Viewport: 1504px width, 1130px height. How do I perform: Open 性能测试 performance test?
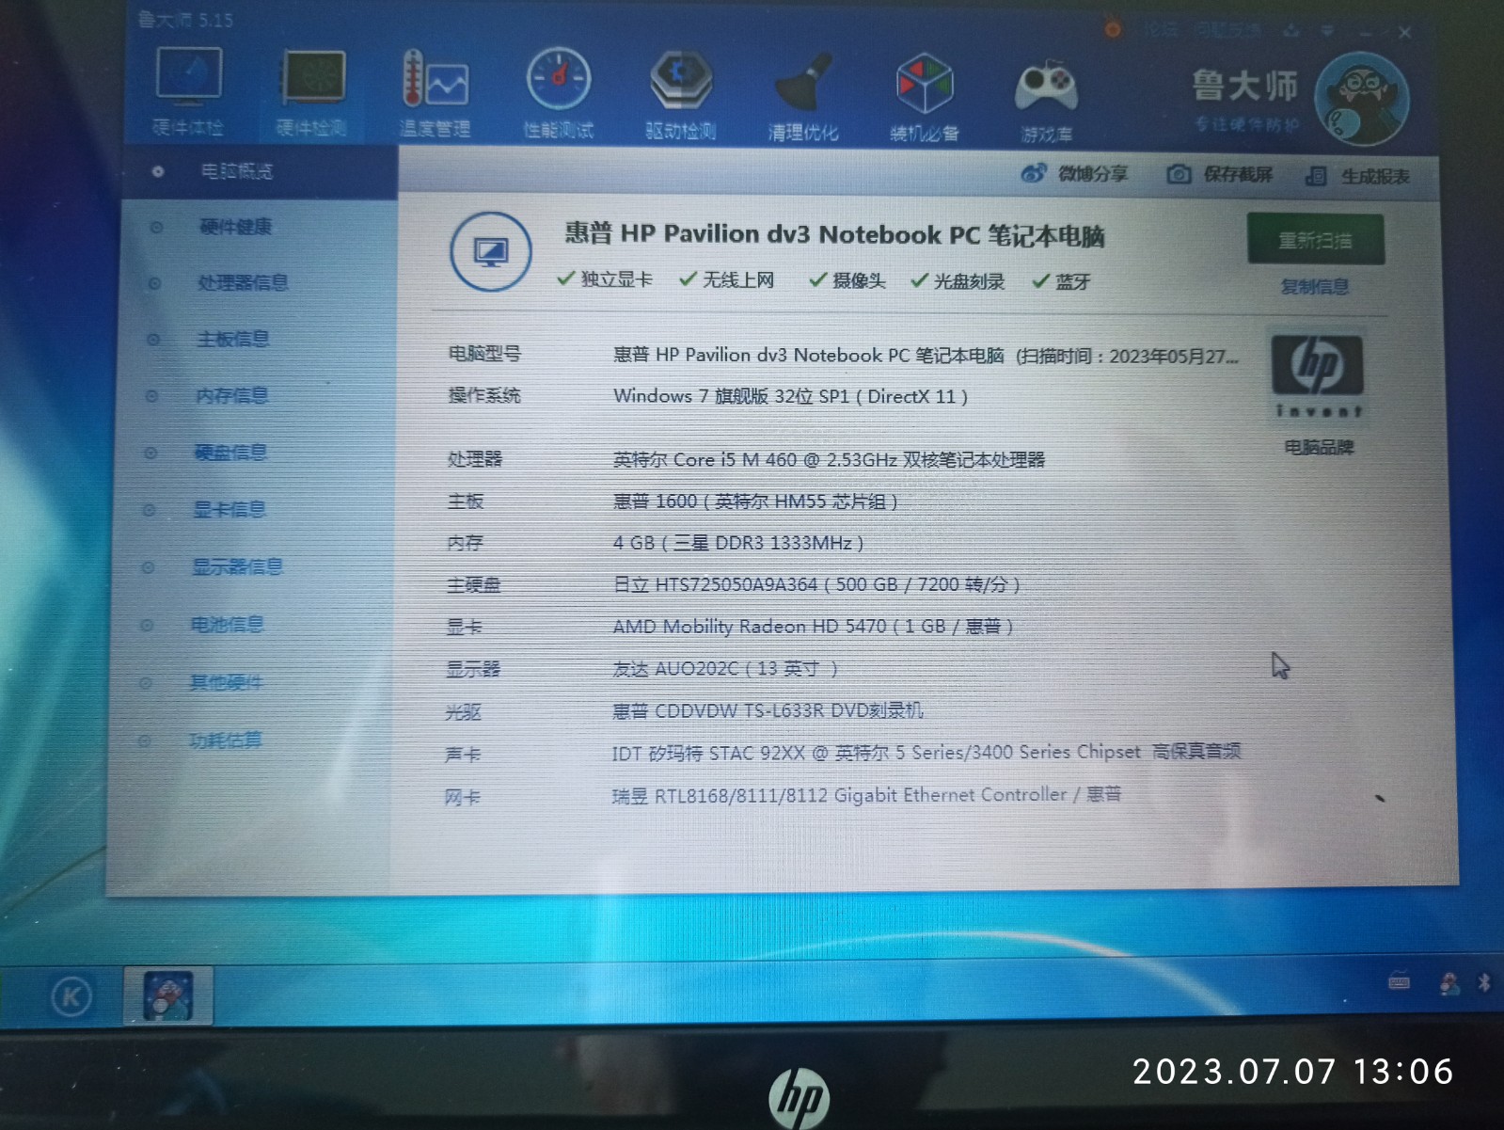tap(558, 94)
